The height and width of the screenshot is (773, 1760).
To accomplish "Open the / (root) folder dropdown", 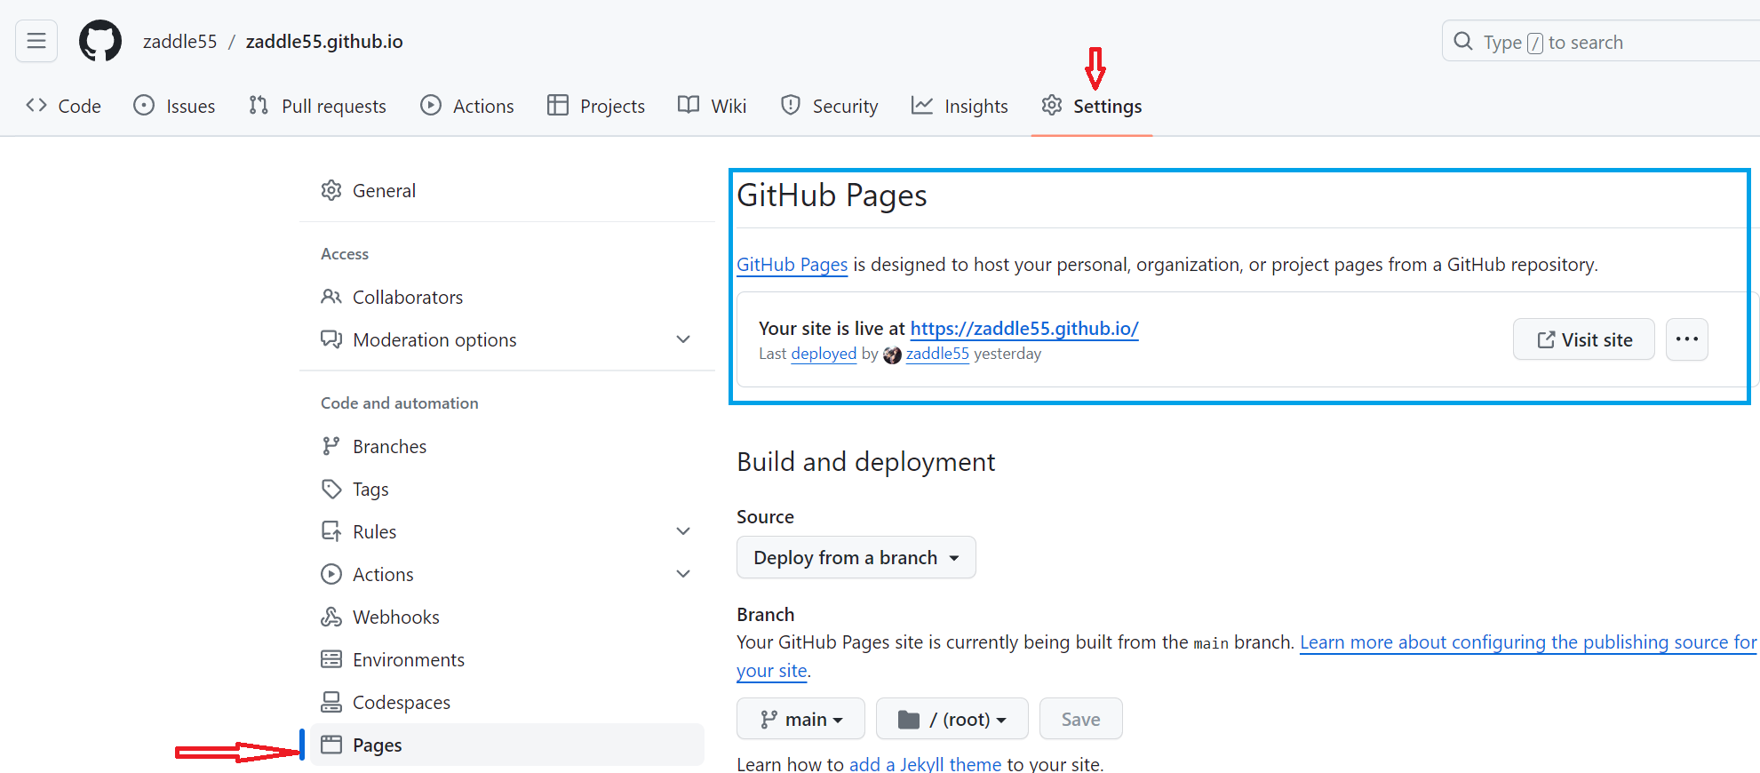I will pos(952,719).
